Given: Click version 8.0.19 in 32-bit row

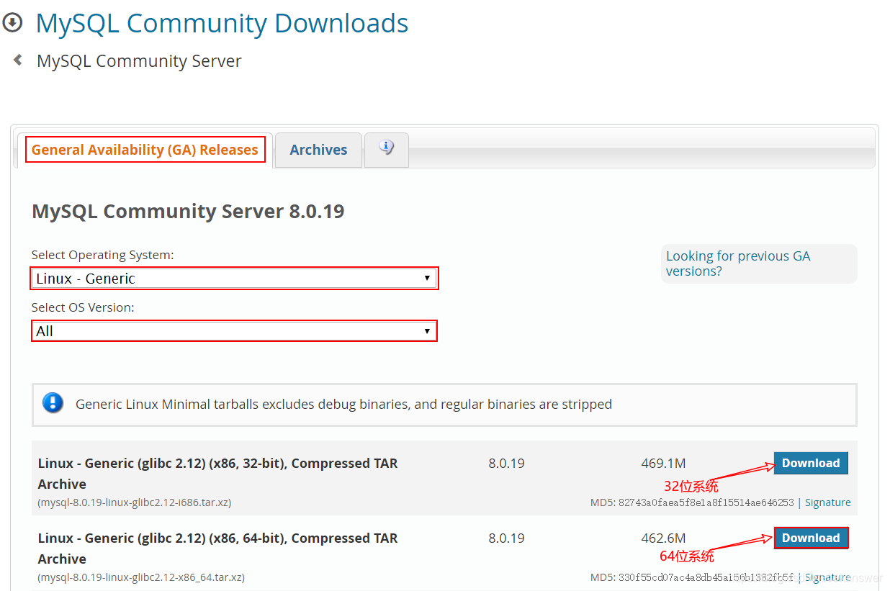Looking at the screenshot, I should 506,464.
